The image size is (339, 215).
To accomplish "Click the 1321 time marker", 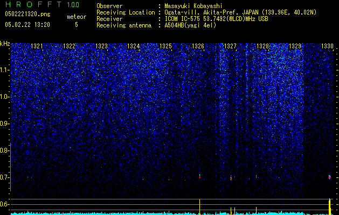I will (37, 46).
